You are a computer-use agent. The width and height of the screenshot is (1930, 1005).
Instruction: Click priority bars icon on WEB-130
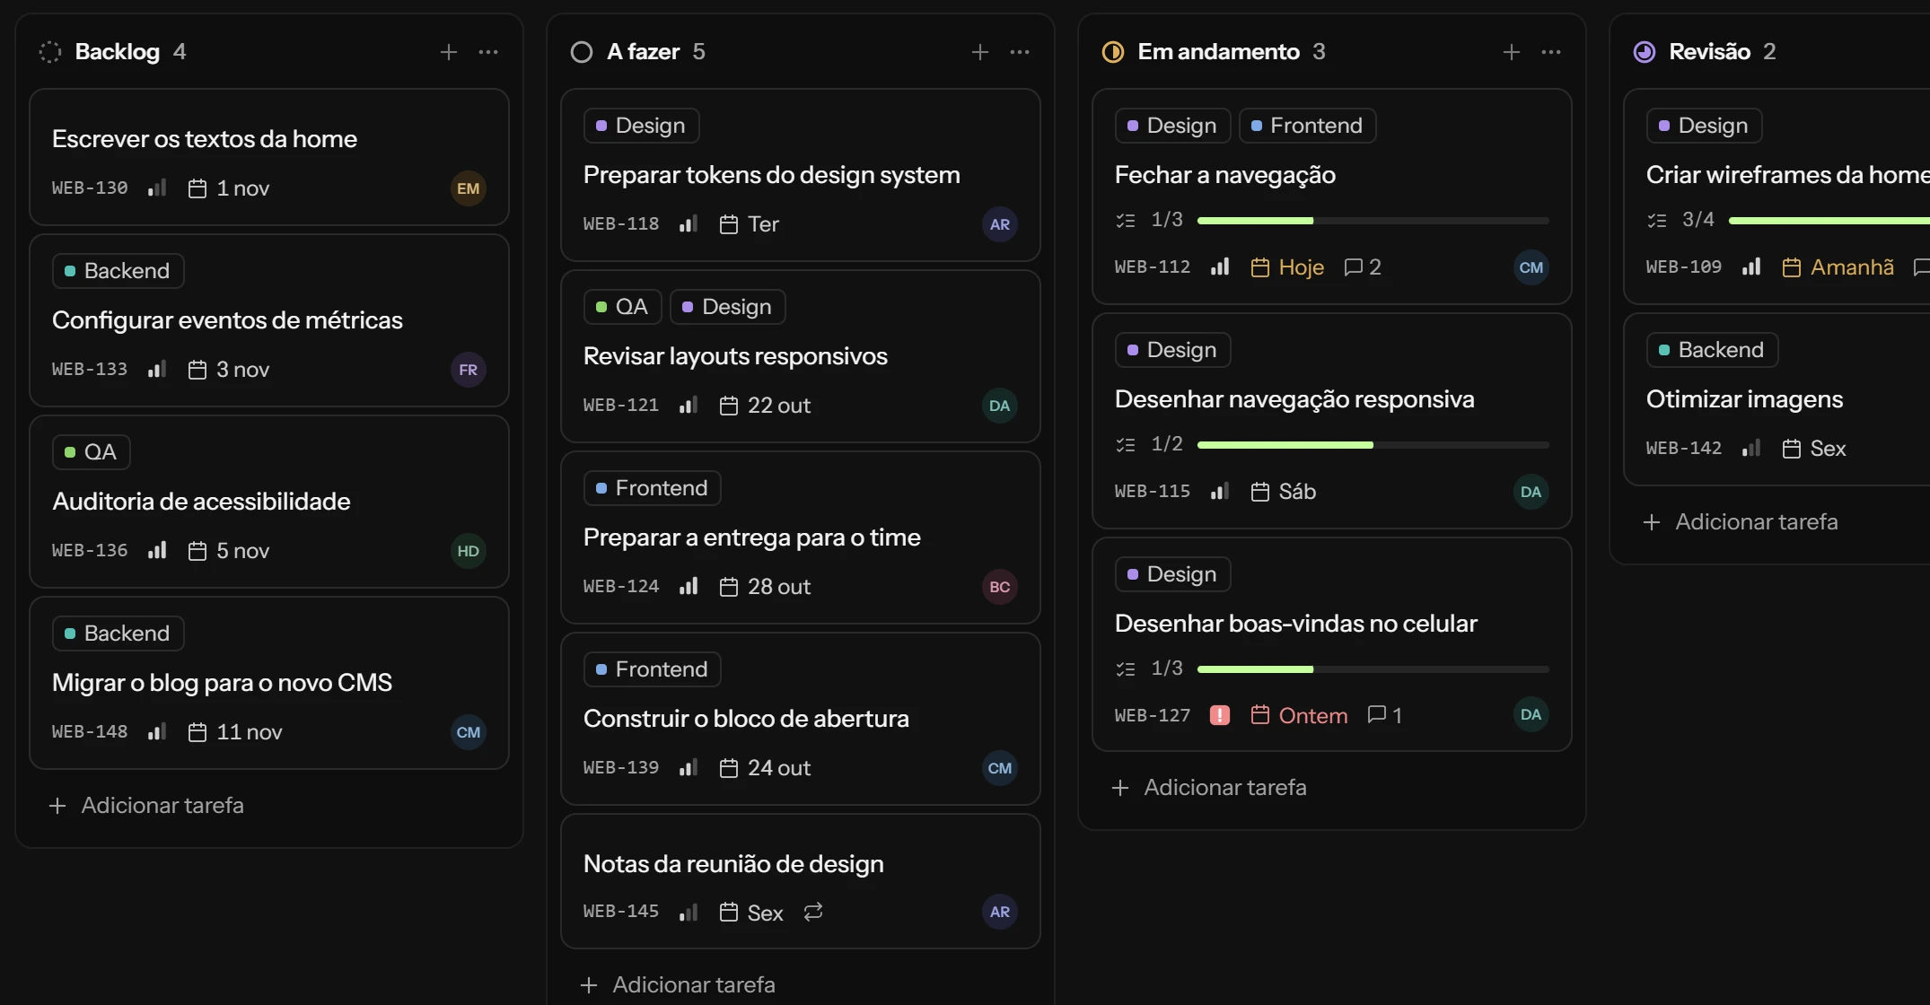tap(157, 188)
